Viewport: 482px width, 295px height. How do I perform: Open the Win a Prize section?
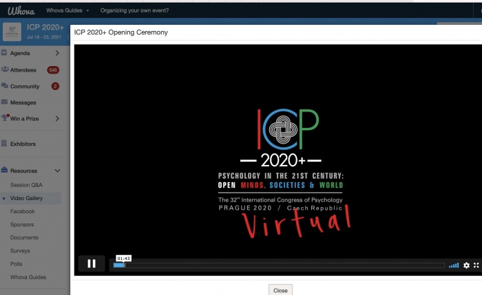(x=24, y=118)
